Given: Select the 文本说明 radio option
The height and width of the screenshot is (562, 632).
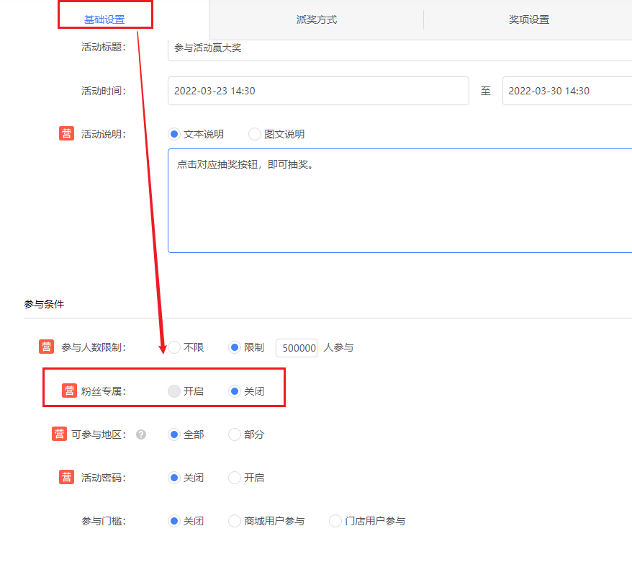Looking at the screenshot, I should (174, 134).
